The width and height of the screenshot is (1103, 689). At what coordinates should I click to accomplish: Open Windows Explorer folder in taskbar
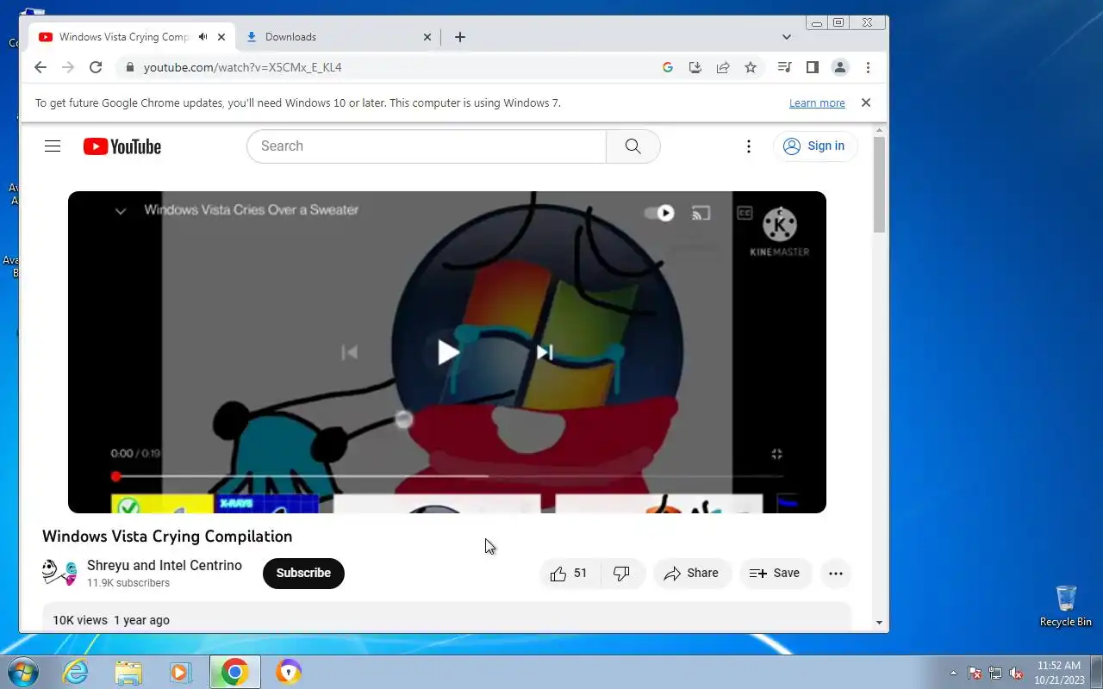[128, 672]
